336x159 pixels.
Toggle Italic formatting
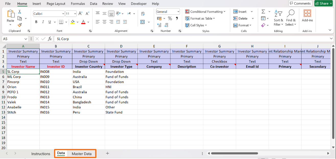pyautogui.click(x=43, y=22)
